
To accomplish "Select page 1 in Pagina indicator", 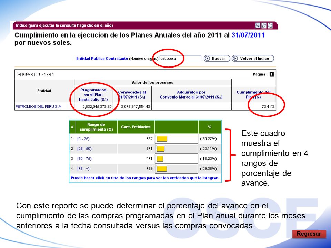I will pyautogui.click(x=271, y=74).
